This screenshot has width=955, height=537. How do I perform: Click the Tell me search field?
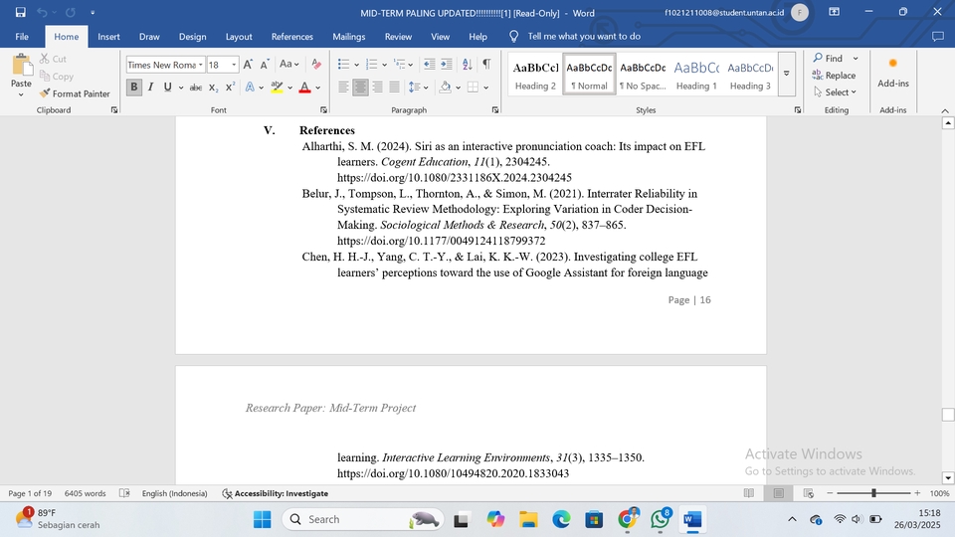point(584,37)
